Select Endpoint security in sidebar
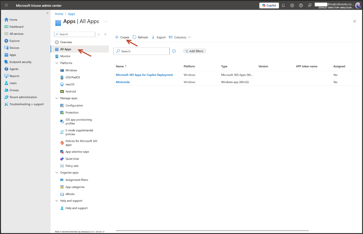363x234 pixels. tap(20, 62)
